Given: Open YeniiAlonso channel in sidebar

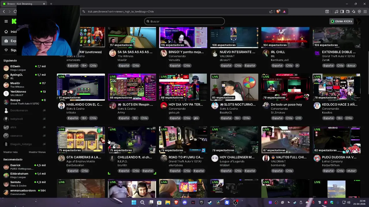Looking at the screenshot, I should pyautogui.click(x=25, y=93).
